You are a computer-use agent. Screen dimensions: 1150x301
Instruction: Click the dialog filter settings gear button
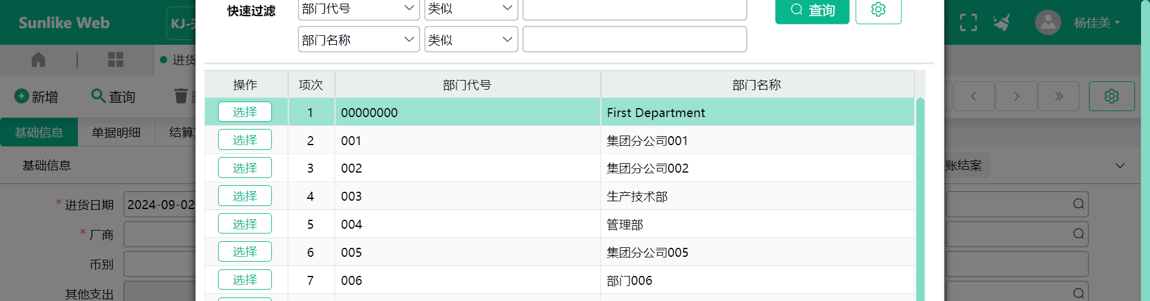(878, 10)
